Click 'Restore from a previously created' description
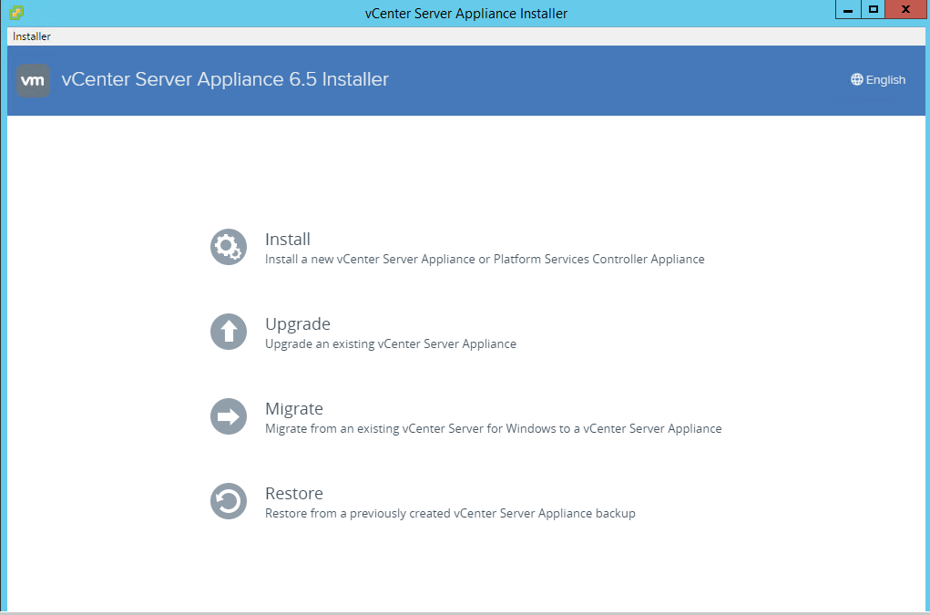The width and height of the screenshot is (930, 615). 450,514
